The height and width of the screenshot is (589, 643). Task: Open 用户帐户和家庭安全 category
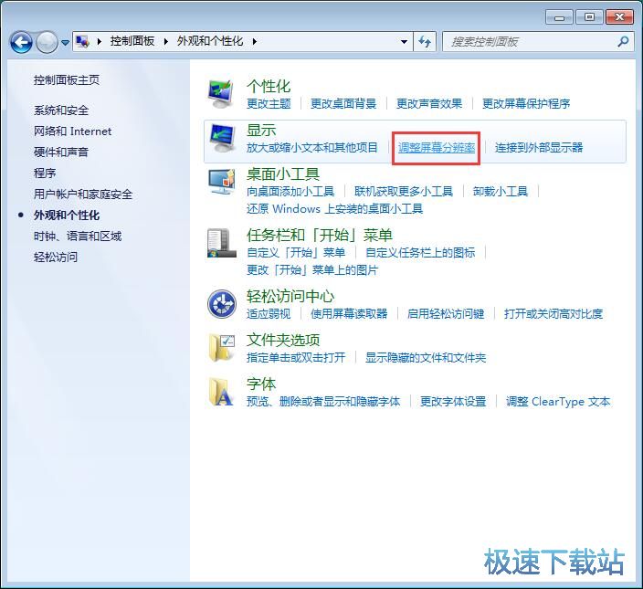click(x=83, y=194)
